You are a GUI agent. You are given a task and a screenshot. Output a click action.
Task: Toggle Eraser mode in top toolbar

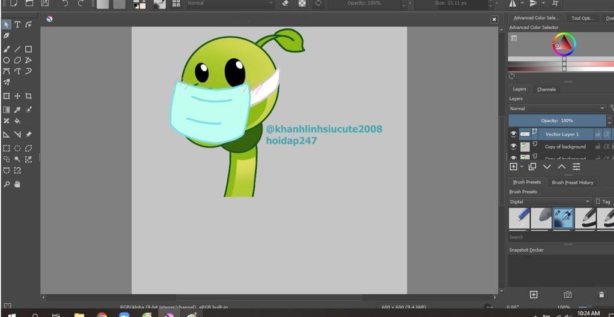click(x=285, y=4)
